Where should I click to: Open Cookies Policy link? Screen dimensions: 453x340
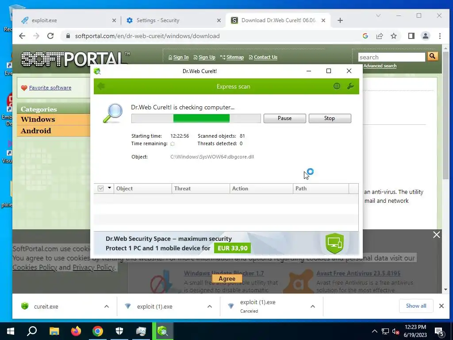[x=35, y=267]
